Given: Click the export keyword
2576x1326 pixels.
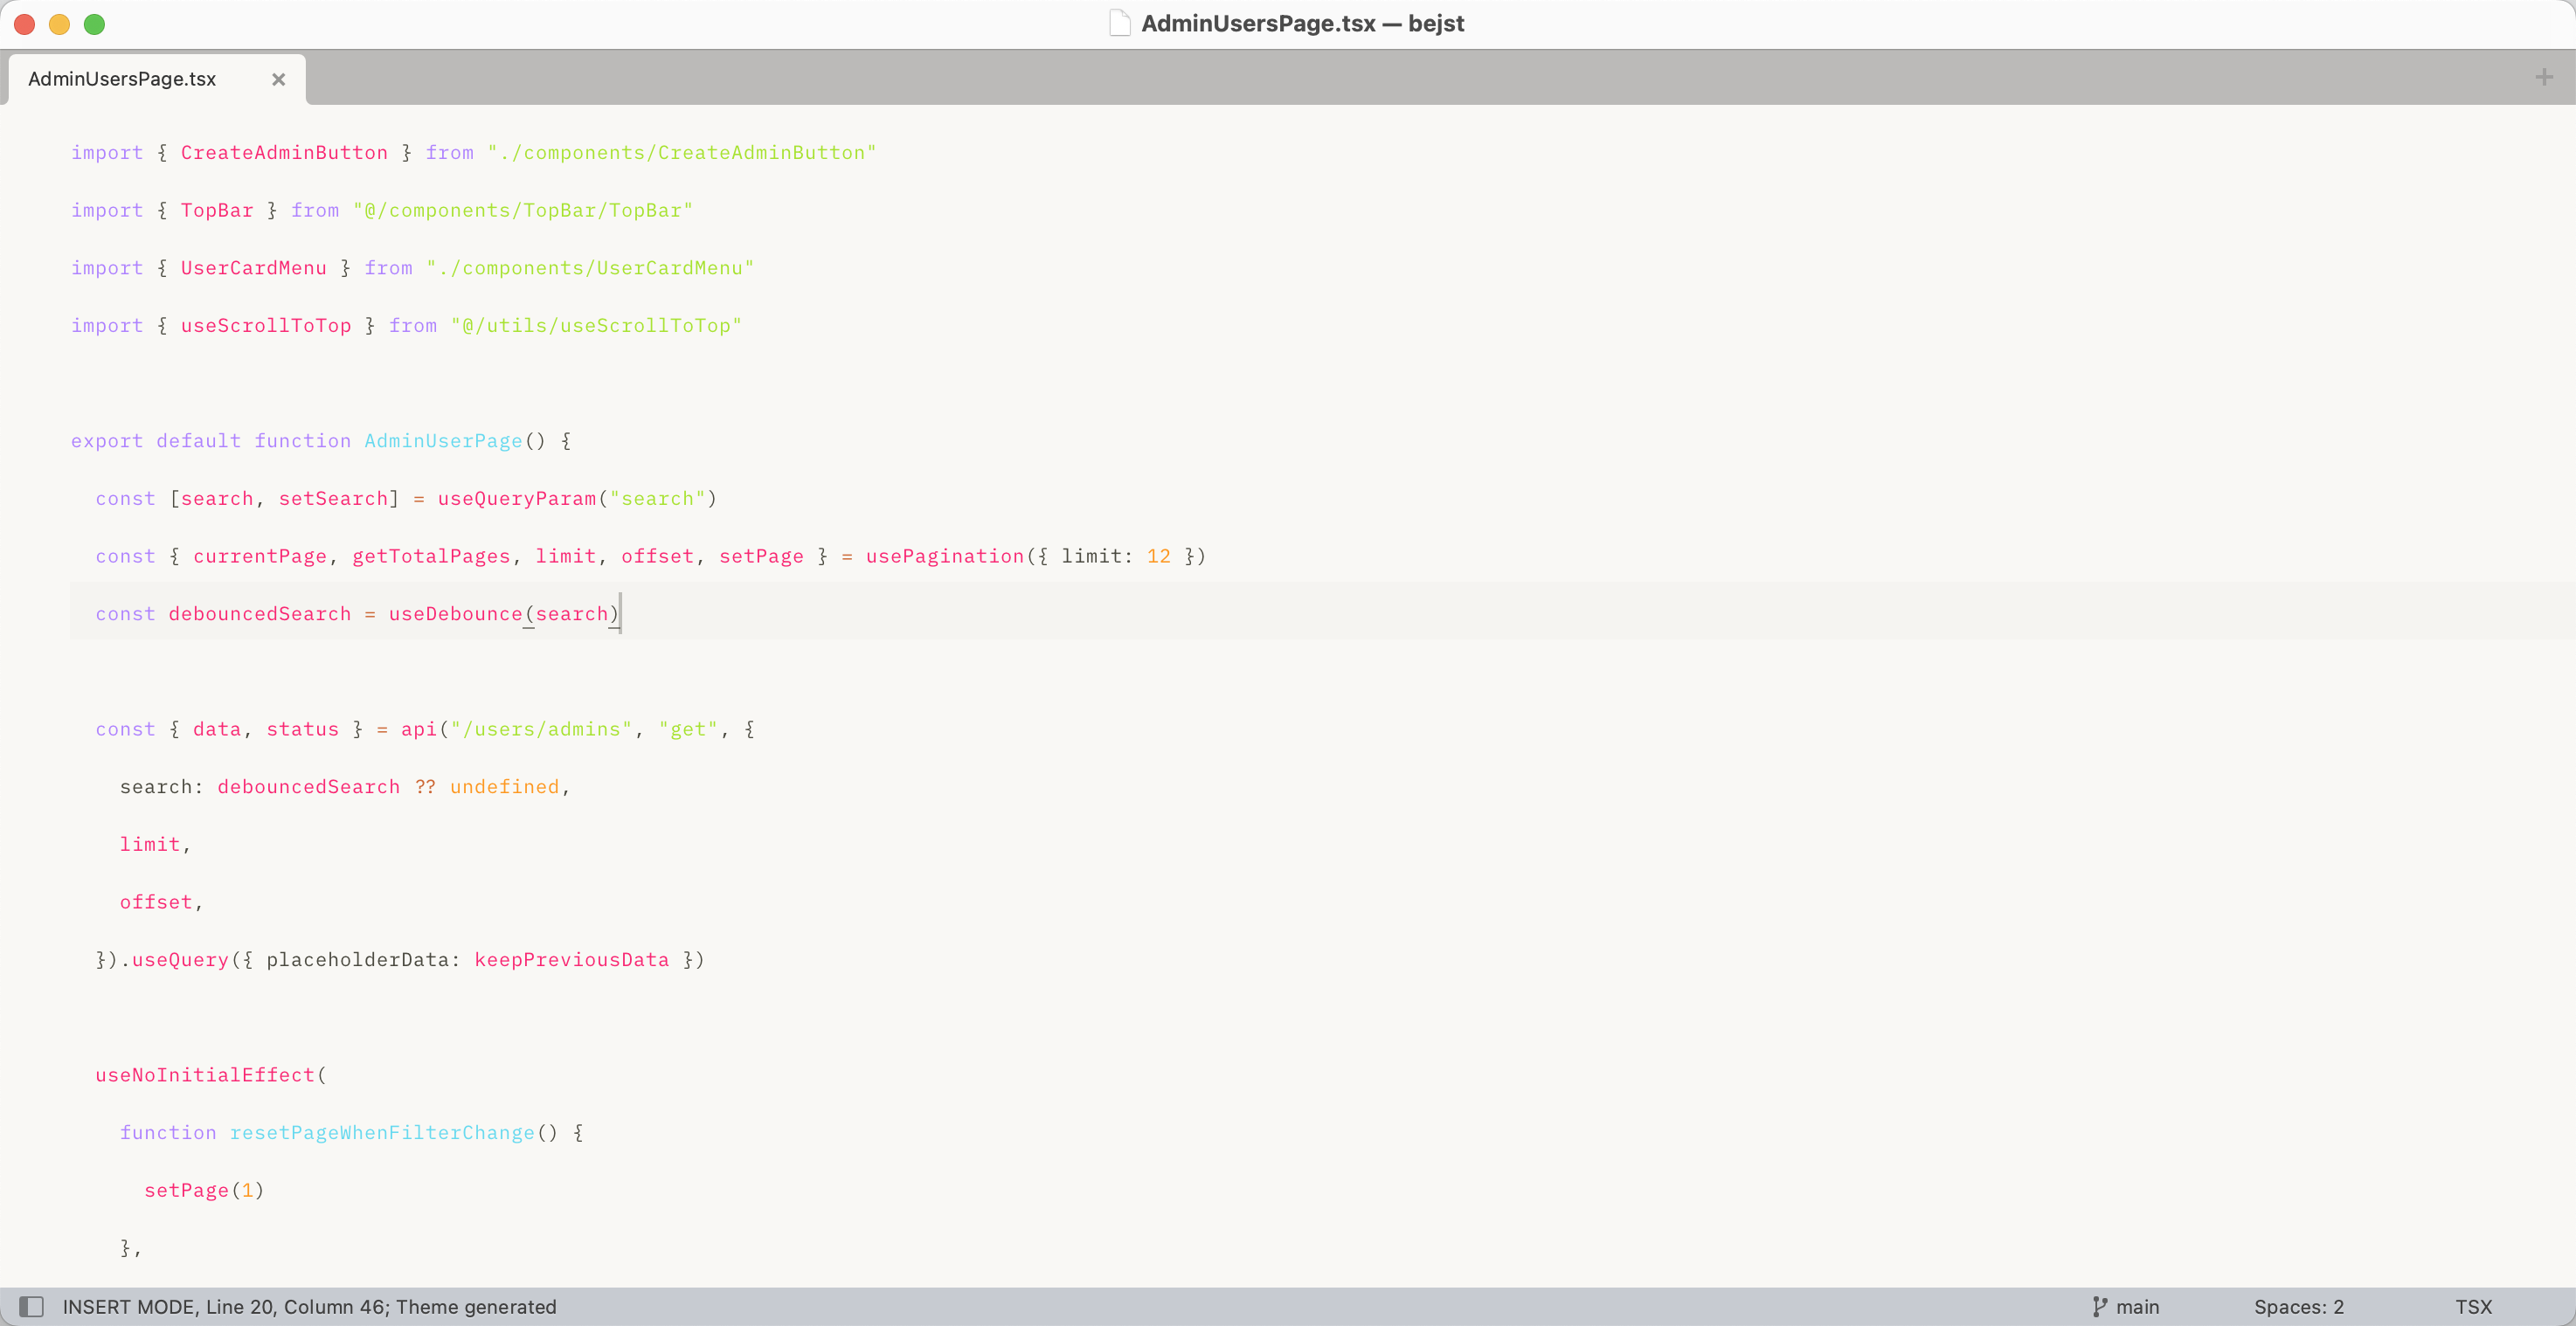Looking at the screenshot, I should tap(107, 441).
